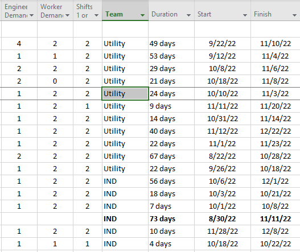This screenshot has width=300, height=252.
Task: Click the finish date '11/6/22'
Action: tap(276, 69)
